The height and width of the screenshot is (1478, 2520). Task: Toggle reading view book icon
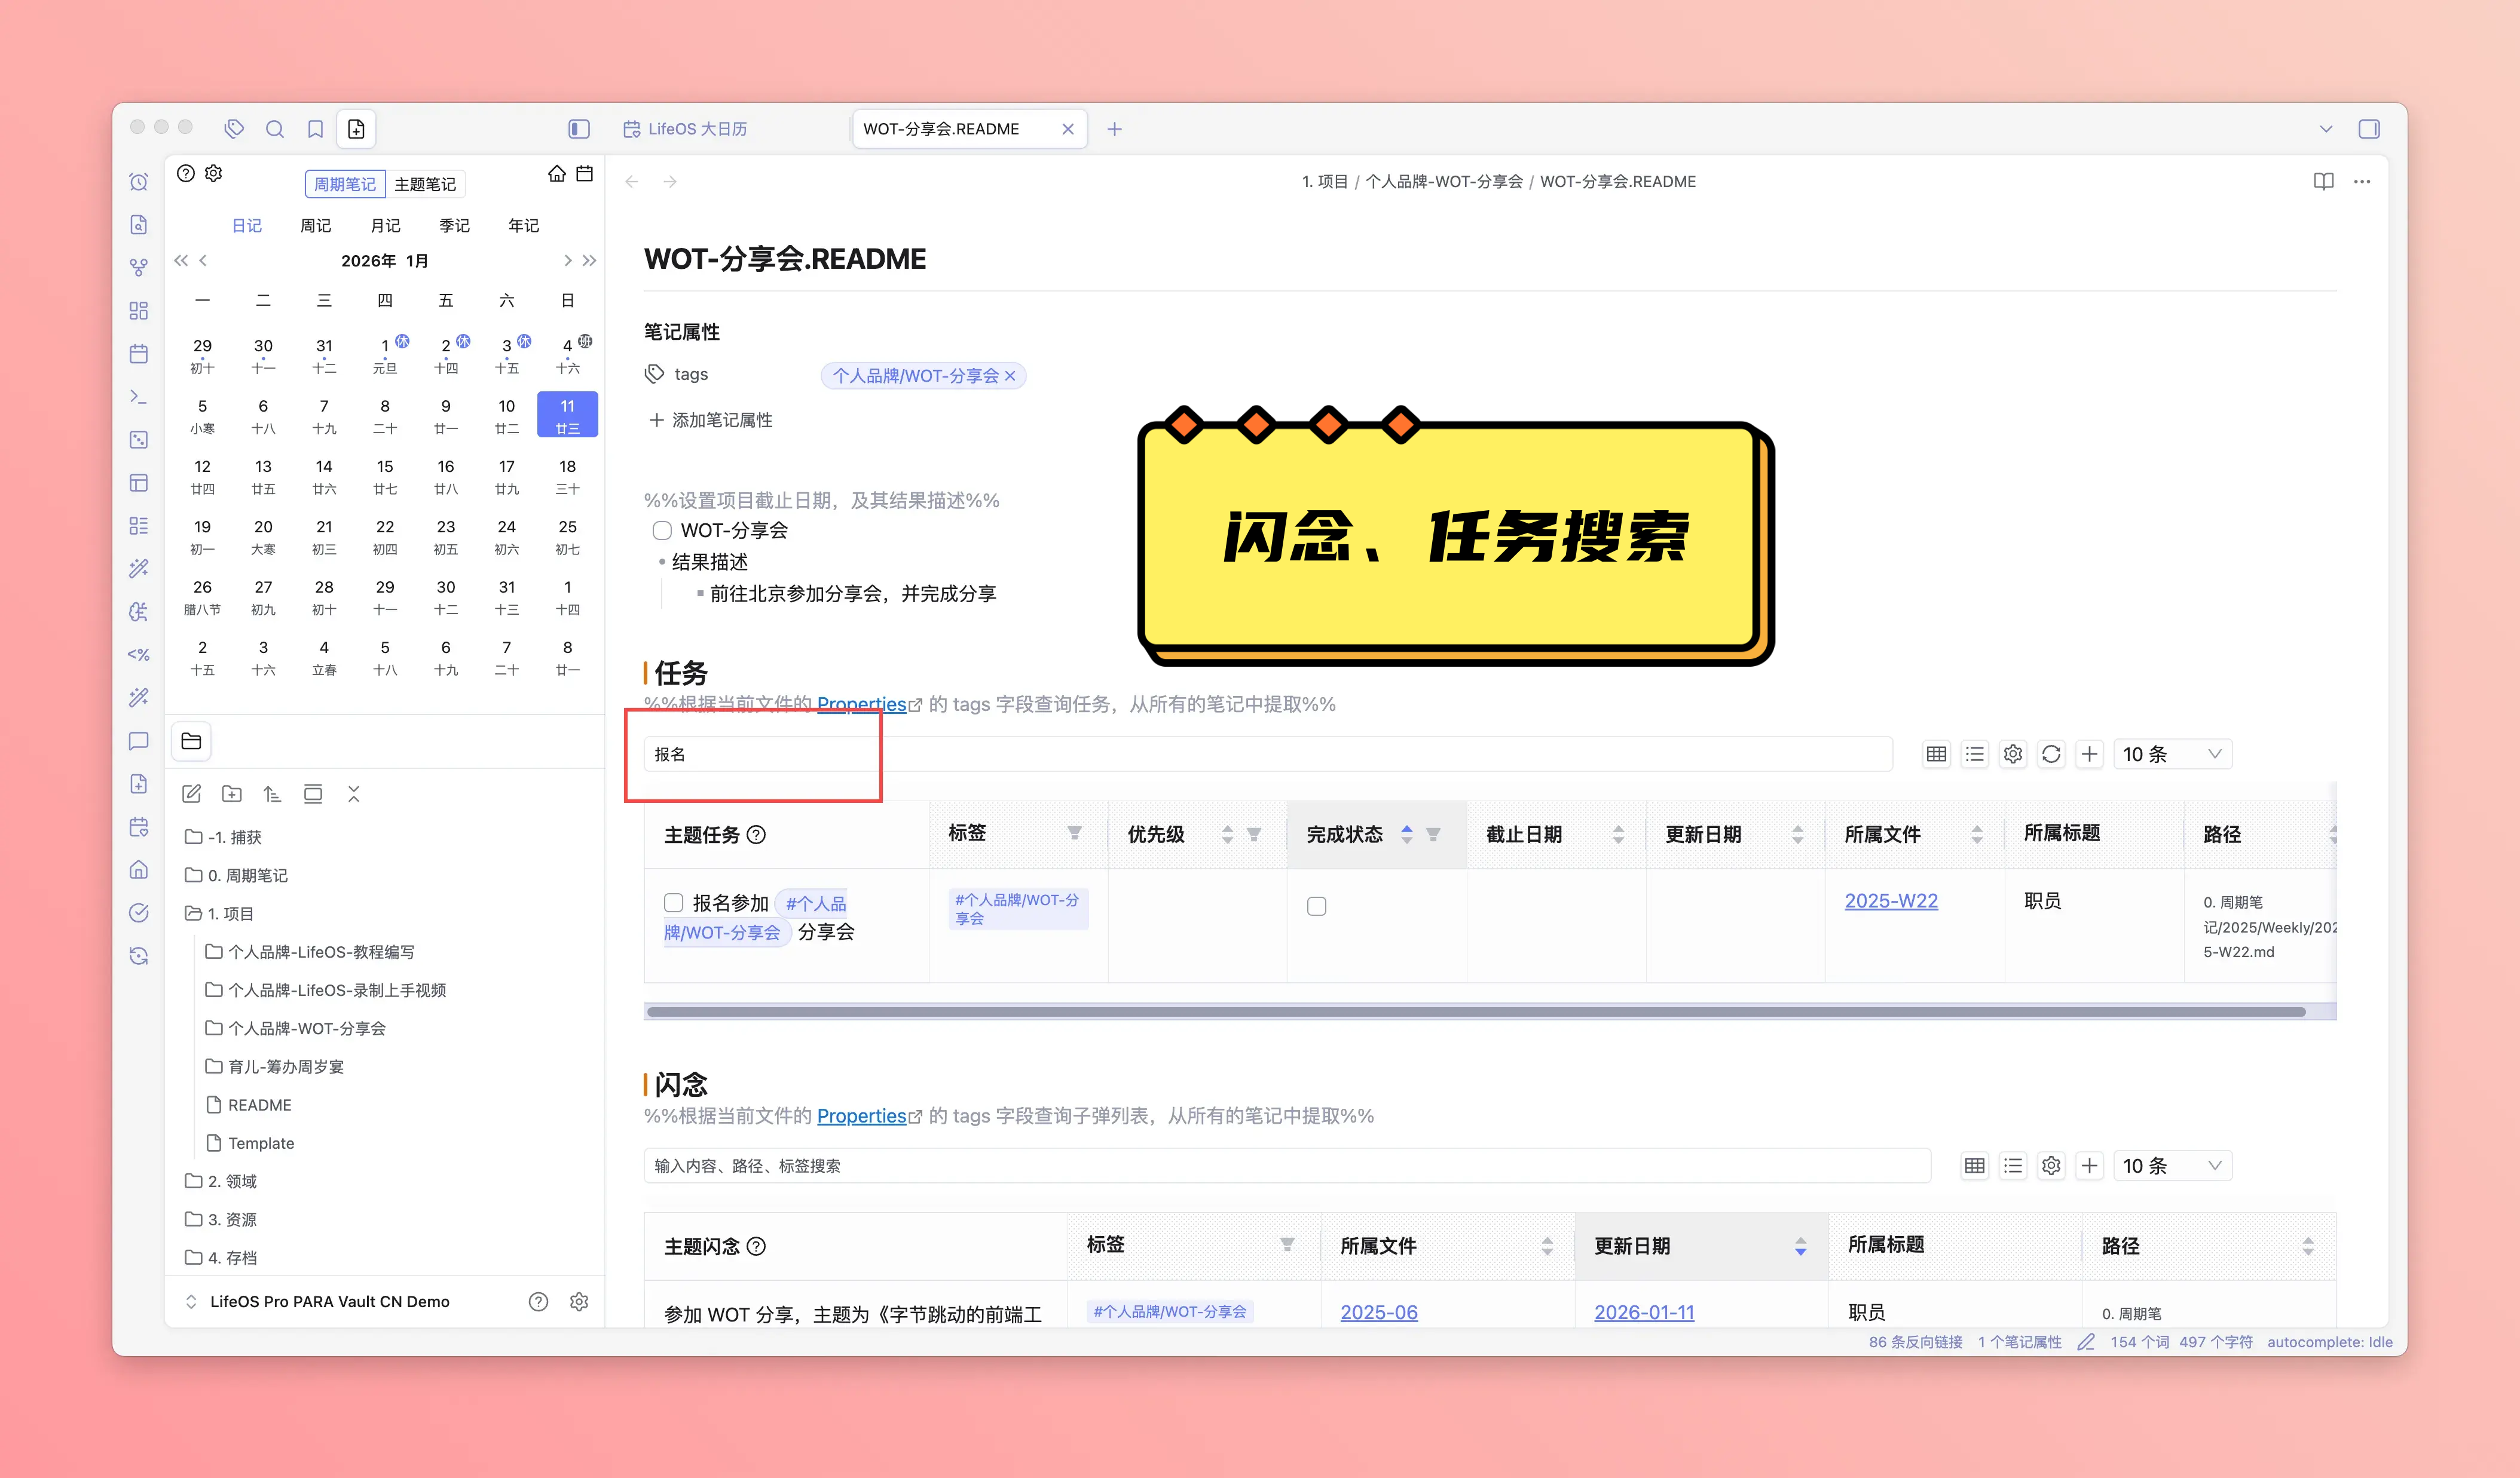tap(2323, 182)
